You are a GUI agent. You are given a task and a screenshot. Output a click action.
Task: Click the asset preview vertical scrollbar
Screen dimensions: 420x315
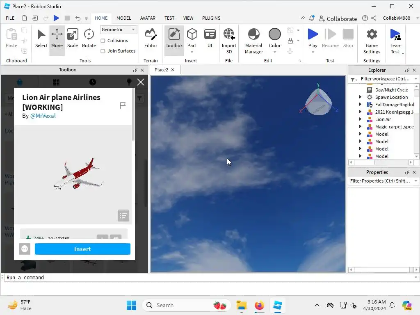point(133,115)
